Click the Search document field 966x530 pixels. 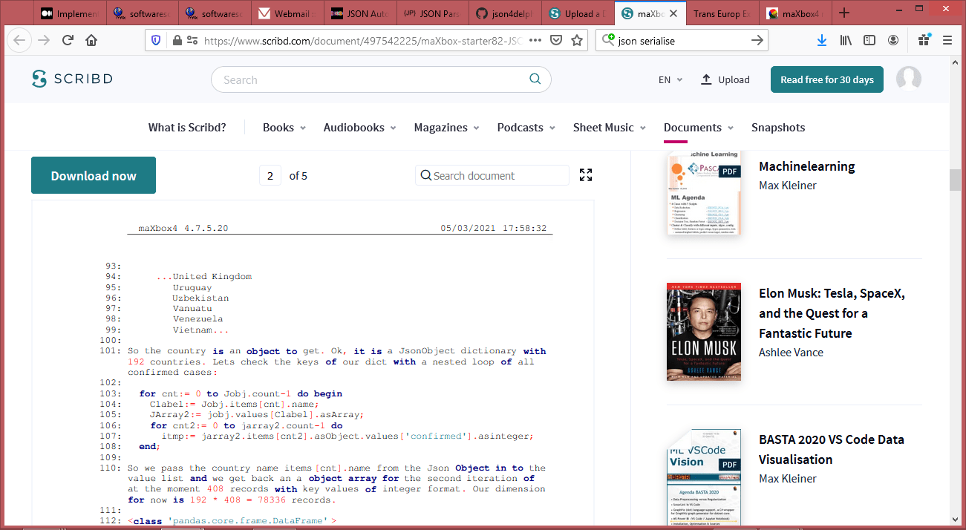[492, 176]
